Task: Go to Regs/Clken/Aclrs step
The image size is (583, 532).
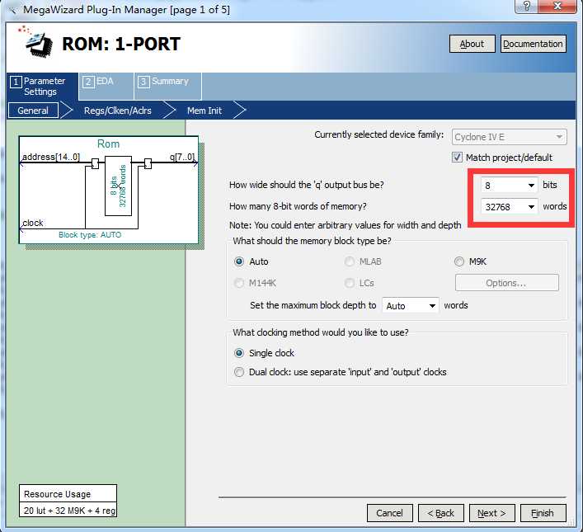Action: pos(117,111)
